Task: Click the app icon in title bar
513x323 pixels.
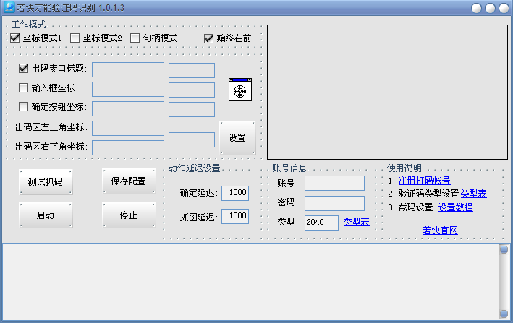Action: coord(9,7)
